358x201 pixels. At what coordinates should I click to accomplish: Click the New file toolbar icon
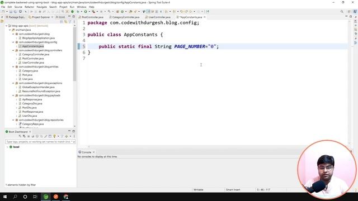point(3,12)
